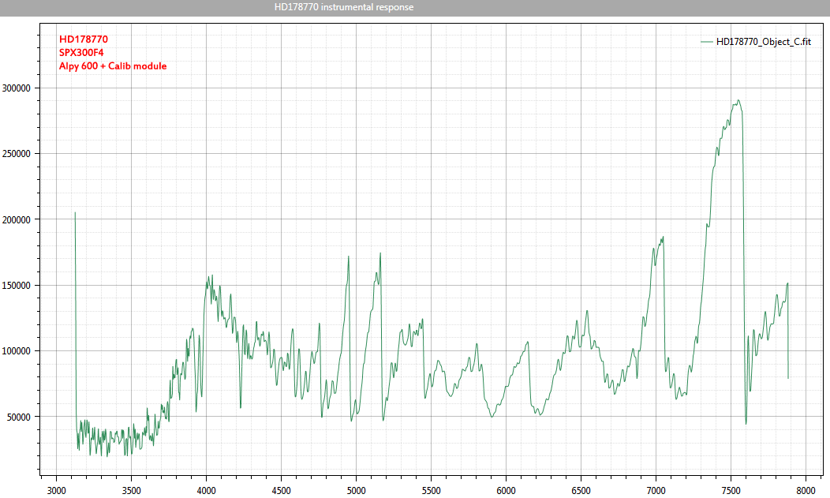This screenshot has width=830, height=498.
Task: Click the x-axis label "6000"
Action: (x=506, y=491)
